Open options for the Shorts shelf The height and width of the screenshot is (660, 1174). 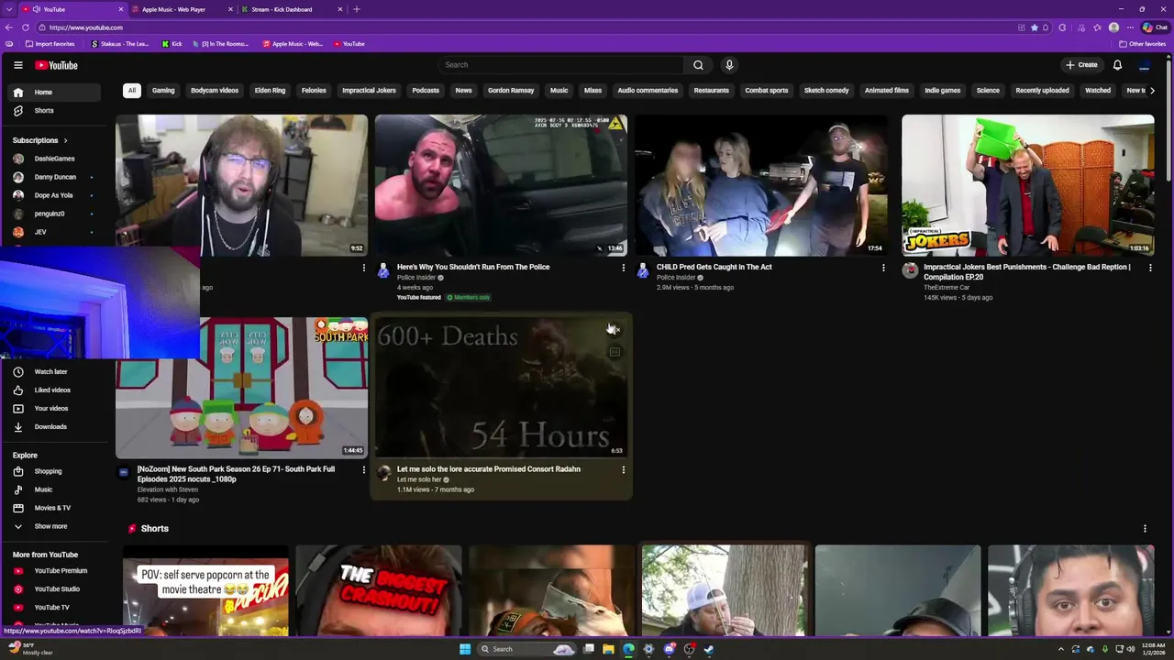1145,529
